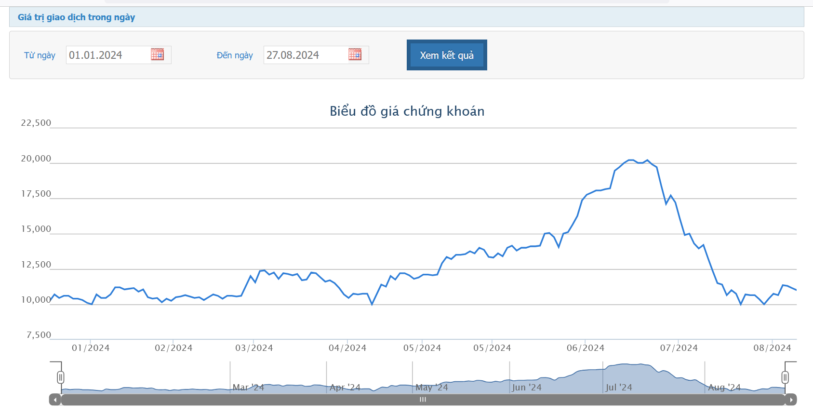Grab the right range handle of navigator
Viewport: 813px width, 415px height.
pyautogui.click(x=785, y=377)
